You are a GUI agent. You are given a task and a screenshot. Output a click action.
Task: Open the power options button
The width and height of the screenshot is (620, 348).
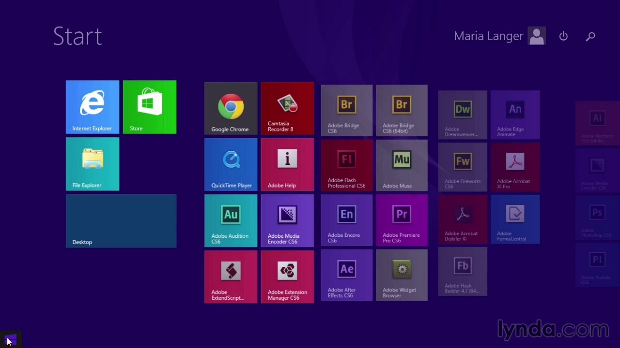[563, 36]
